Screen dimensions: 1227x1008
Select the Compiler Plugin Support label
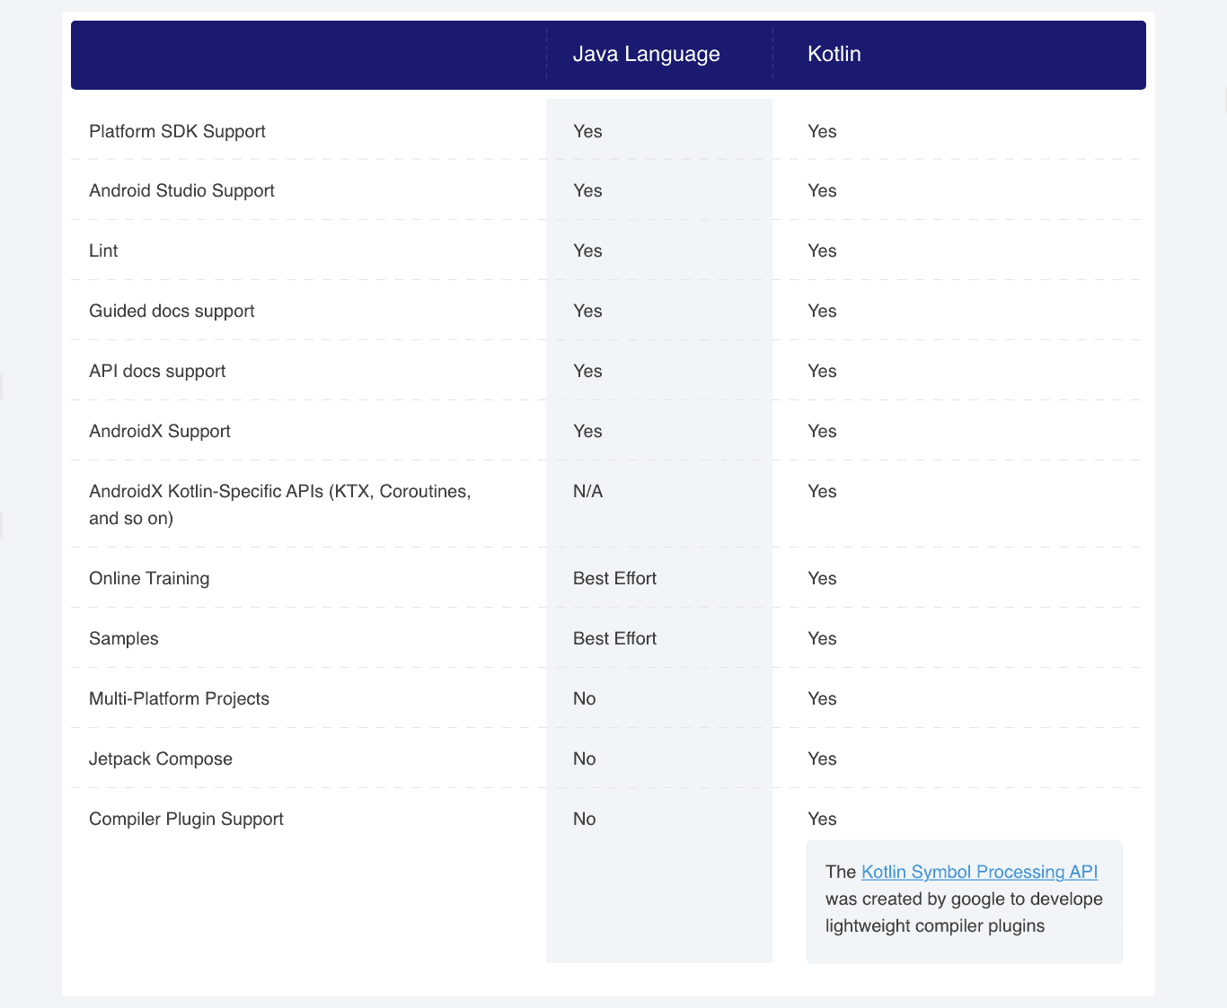(x=186, y=819)
